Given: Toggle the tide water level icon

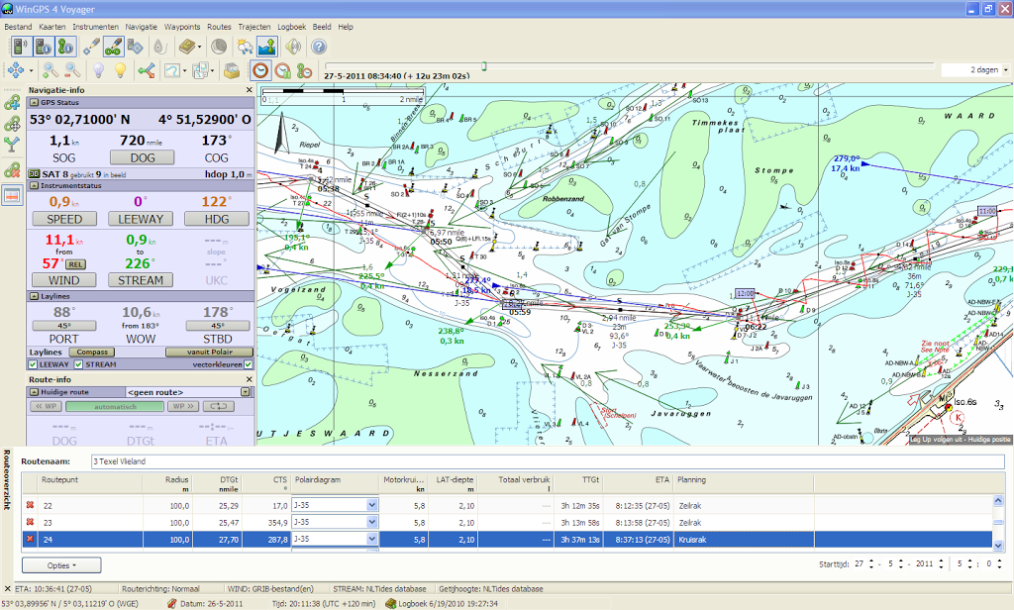Looking at the screenshot, I should (x=267, y=47).
